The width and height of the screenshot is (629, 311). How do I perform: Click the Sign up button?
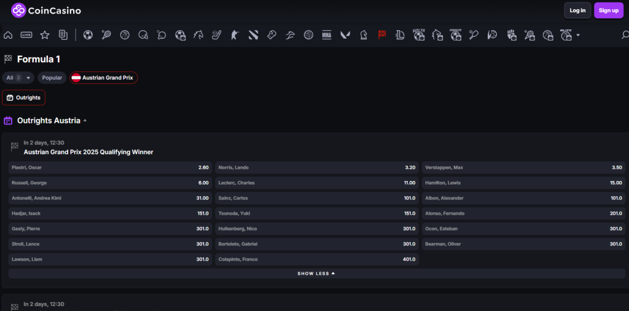(x=609, y=10)
